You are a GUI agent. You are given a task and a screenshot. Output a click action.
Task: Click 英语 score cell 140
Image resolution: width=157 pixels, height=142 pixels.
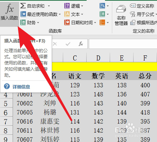pos(122,103)
